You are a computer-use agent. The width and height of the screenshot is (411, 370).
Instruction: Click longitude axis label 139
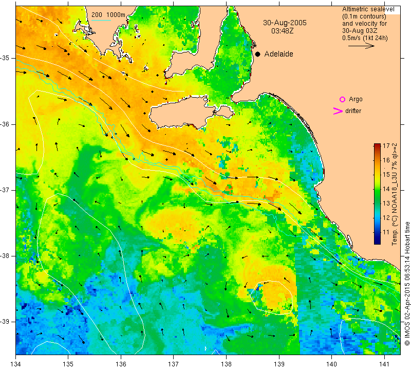(279, 364)
